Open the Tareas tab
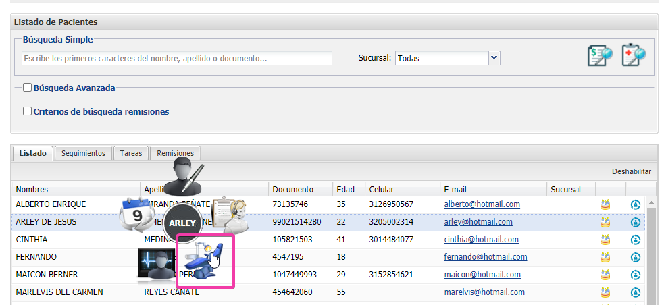Screen dimensions: 664x305 pos(131,153)
